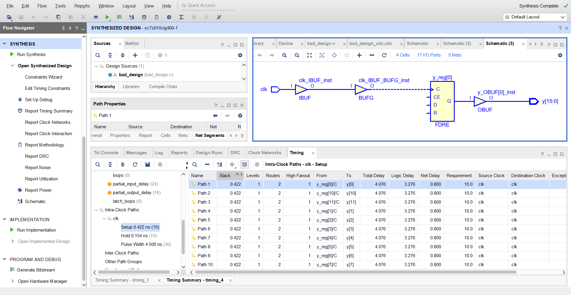Regenerate the schematic with refresh icon

point(384,55)
